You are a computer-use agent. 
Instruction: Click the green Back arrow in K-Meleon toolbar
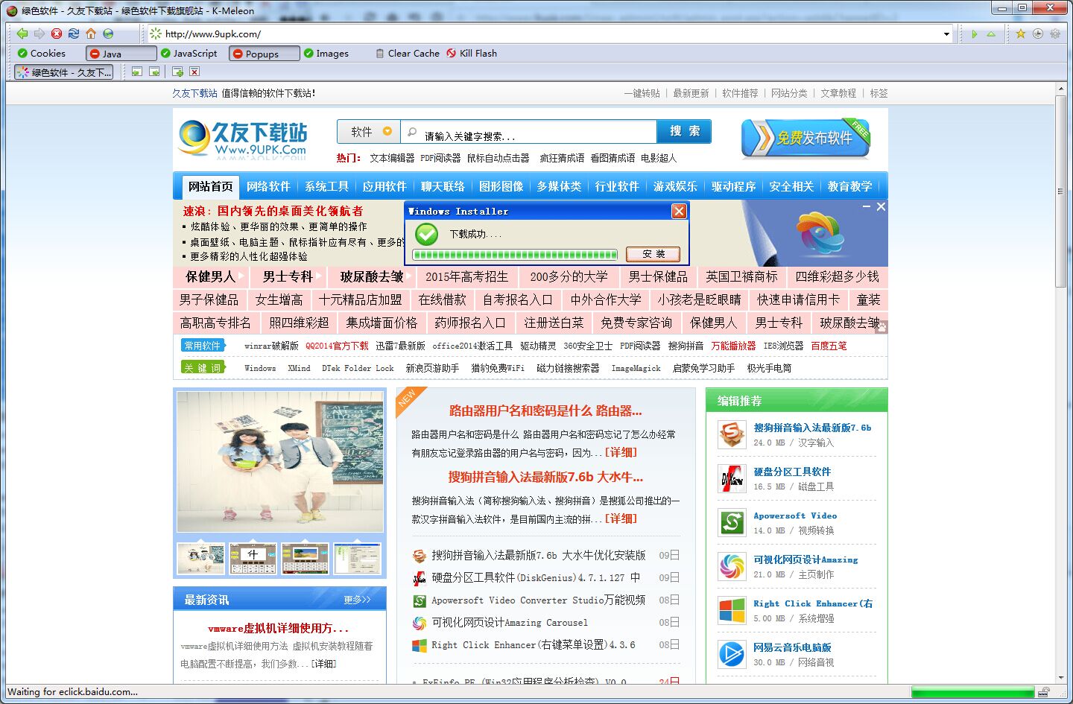[22, 34]
